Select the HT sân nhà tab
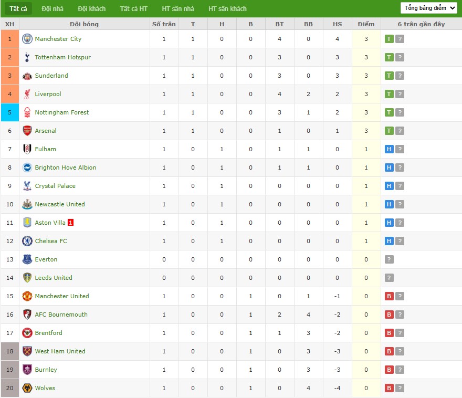This screenshot has width=462, height=398. pyautogui.click(x=178, y=8)
